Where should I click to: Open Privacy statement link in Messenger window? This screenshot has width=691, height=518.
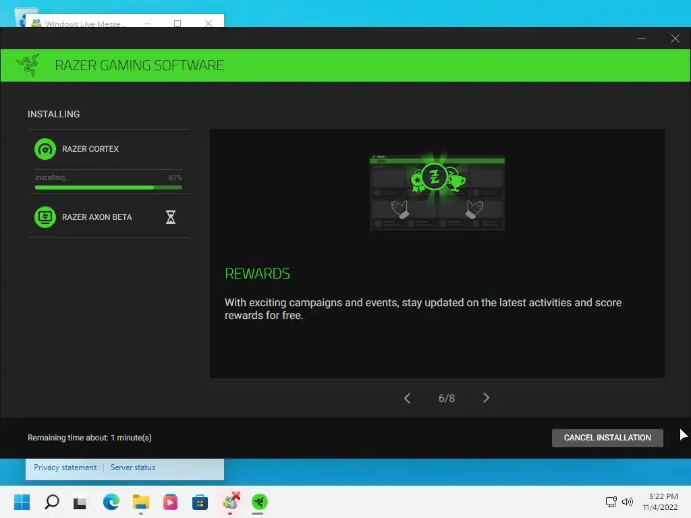point(65,467)
